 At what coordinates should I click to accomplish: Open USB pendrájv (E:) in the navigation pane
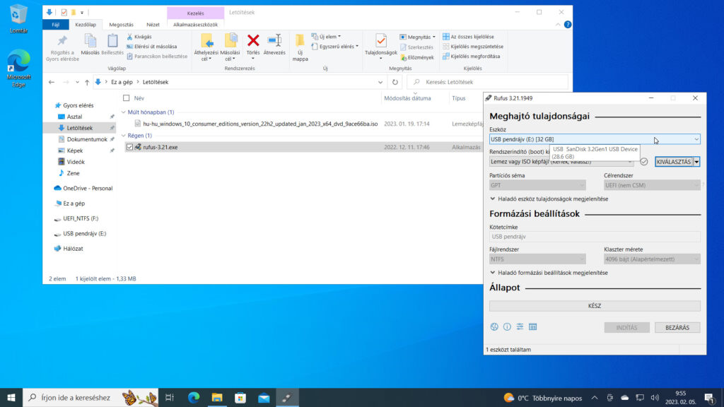(84, 233)
